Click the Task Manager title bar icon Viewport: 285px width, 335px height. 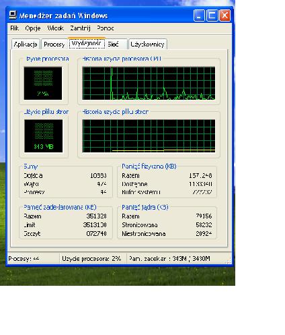coord(13,16)
